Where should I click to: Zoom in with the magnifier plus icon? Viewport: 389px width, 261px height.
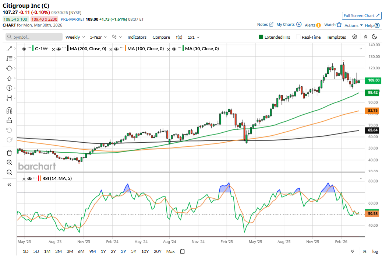(9, 163)
